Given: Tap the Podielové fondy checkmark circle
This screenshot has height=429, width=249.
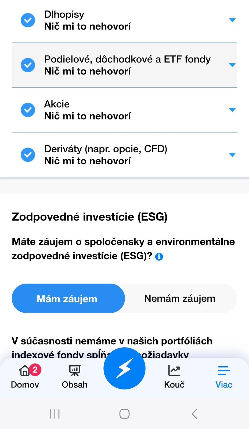Looking at the screenshot, I should click(x=28, y=65).
